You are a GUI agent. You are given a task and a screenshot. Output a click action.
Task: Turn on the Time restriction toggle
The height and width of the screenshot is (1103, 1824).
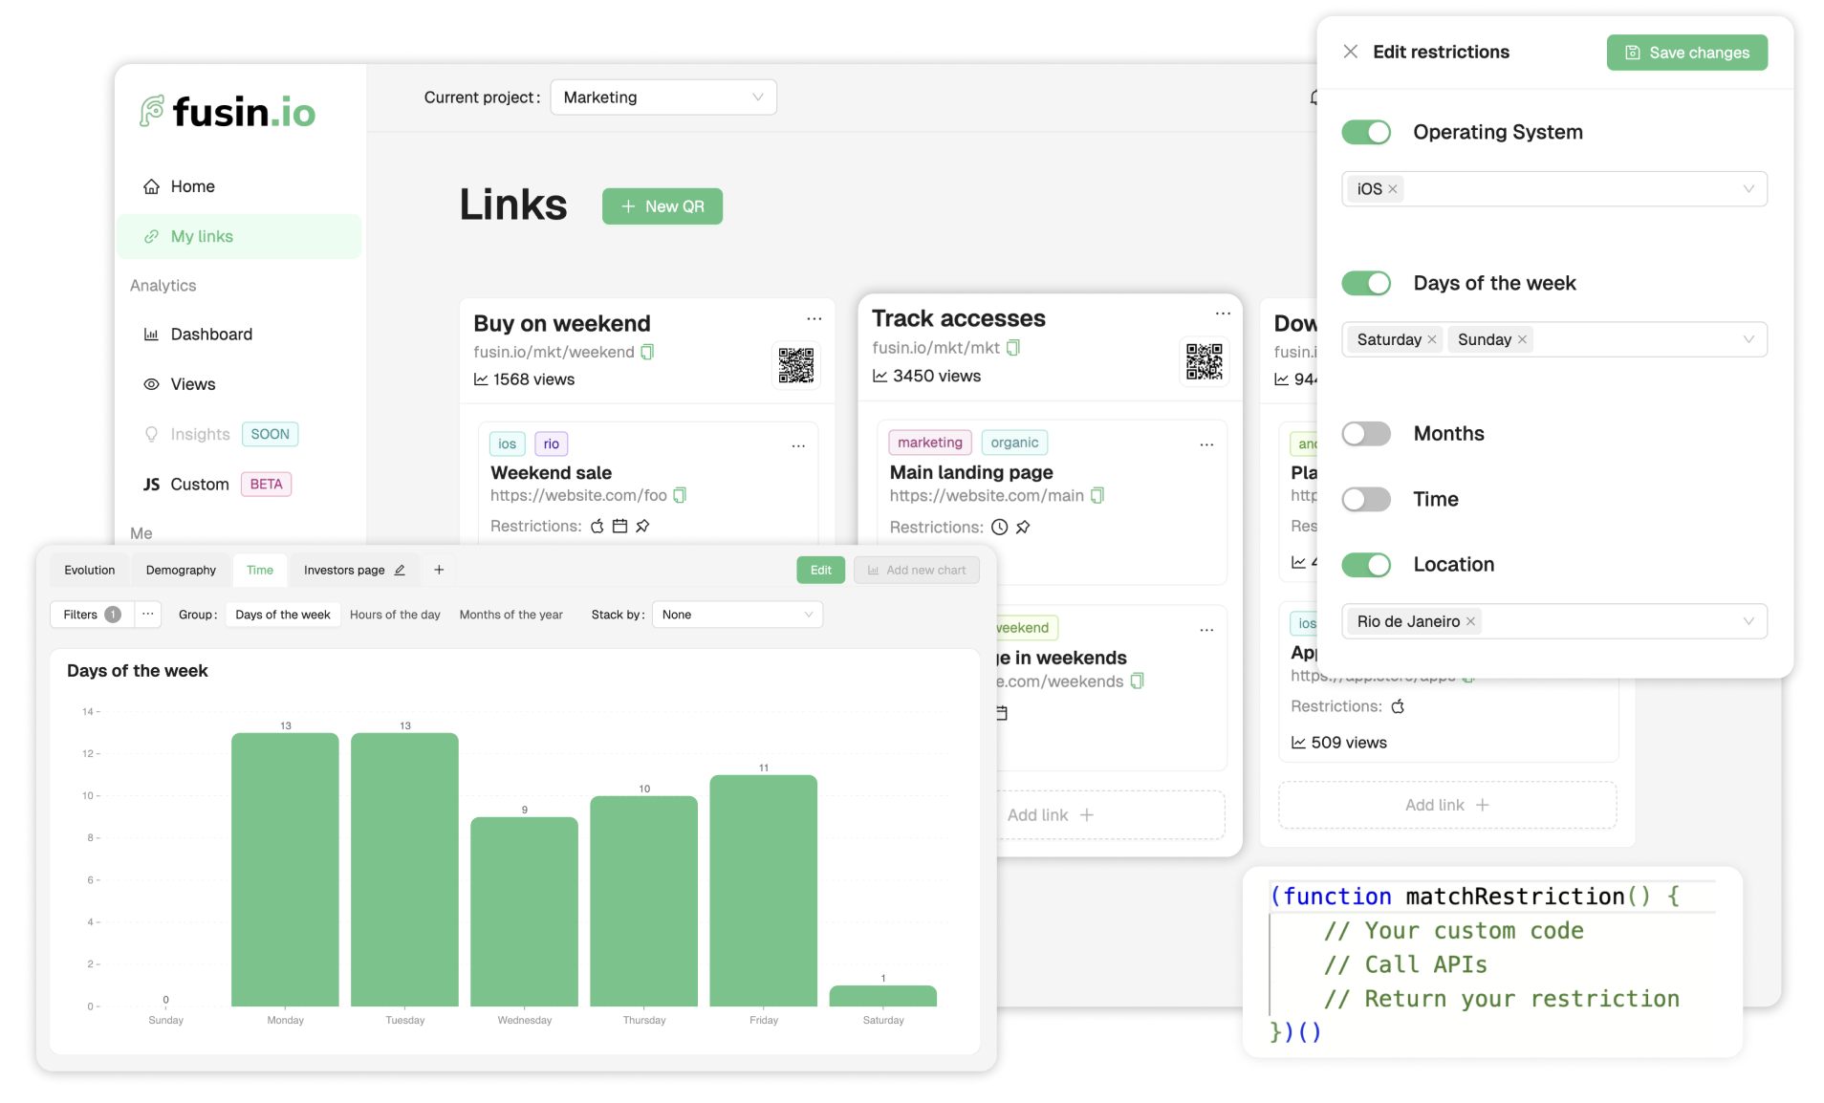coord(1365,499)
